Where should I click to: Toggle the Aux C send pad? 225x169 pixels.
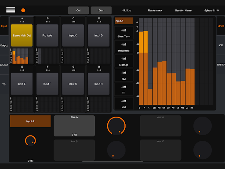(160, 150)
